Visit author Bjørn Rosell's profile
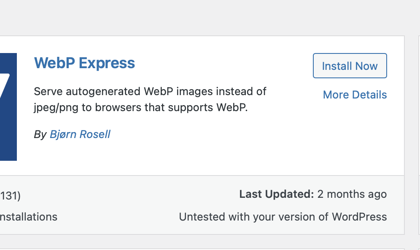 pos(80,134)
